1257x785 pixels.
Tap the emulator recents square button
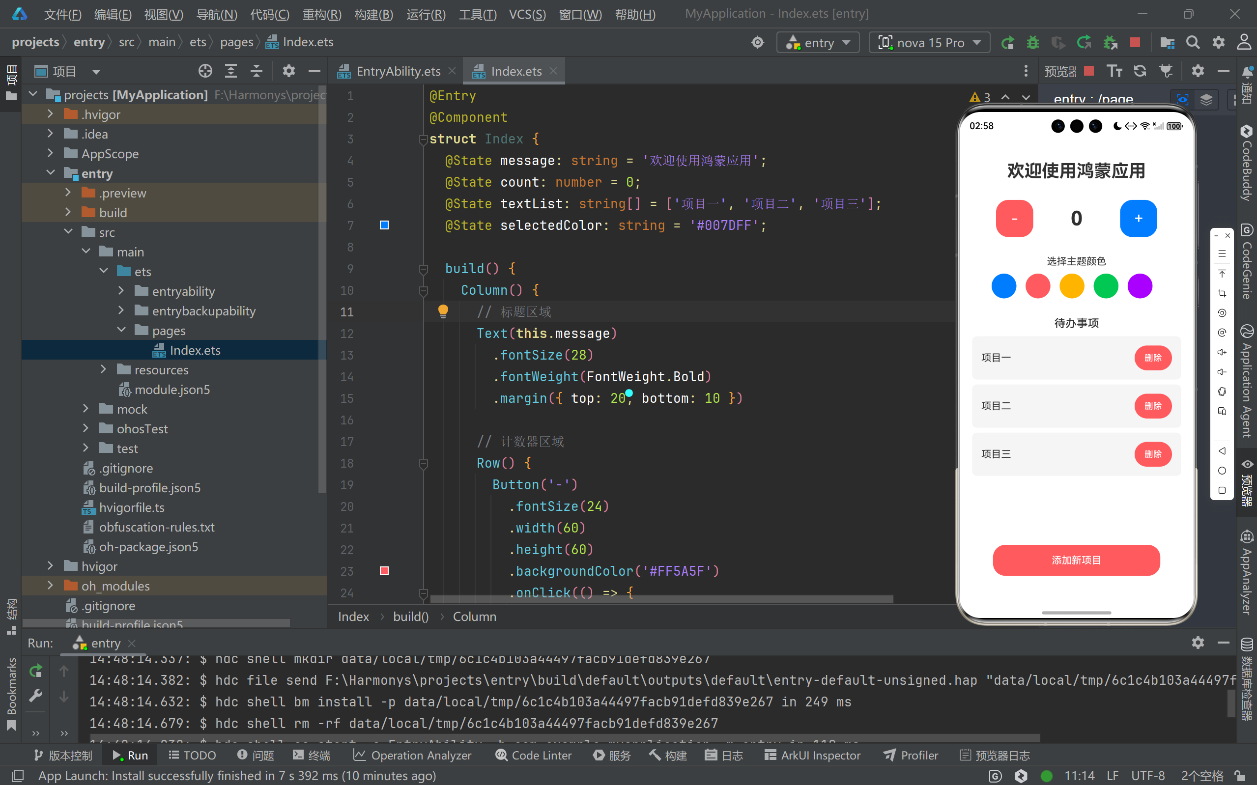coord(1222,490)
